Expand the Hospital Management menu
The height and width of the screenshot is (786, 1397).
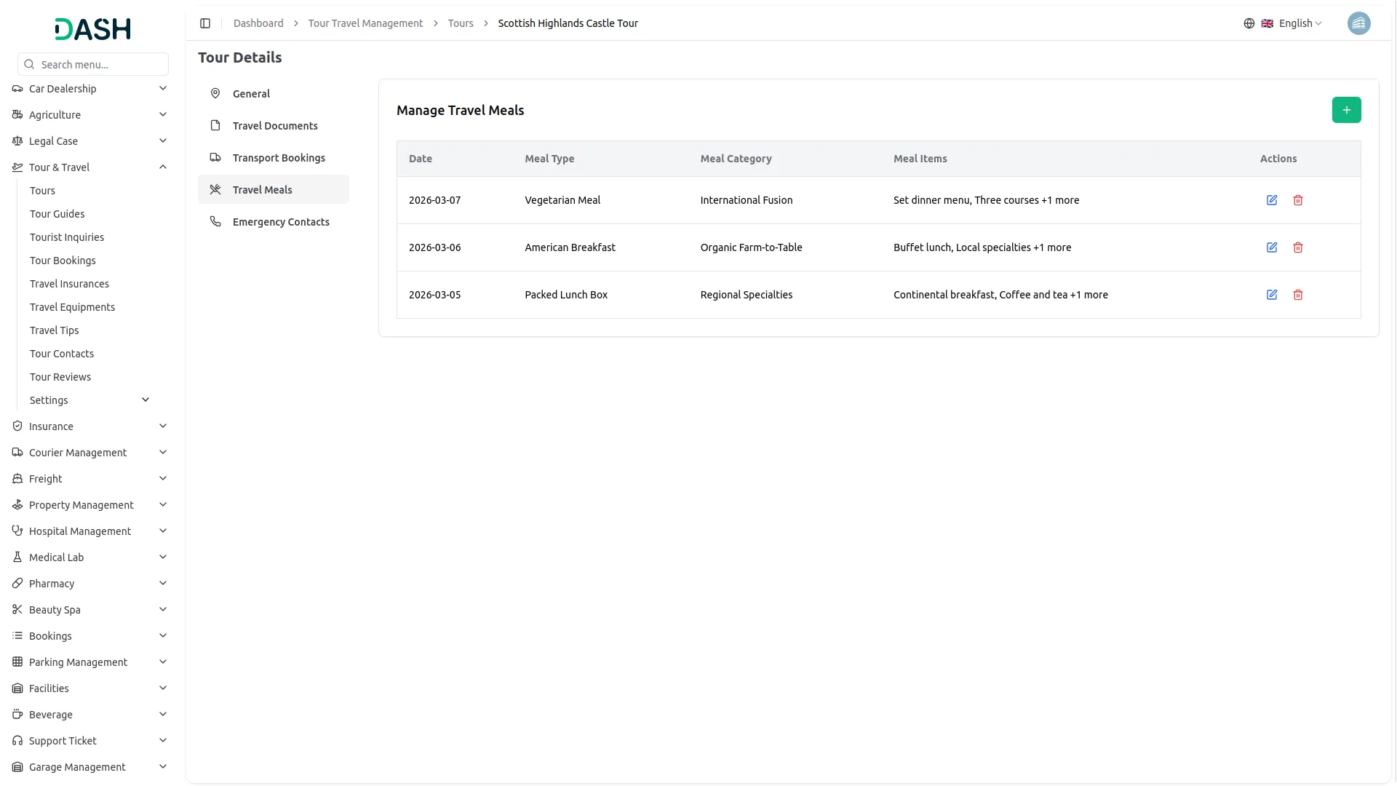click(90, 531)
